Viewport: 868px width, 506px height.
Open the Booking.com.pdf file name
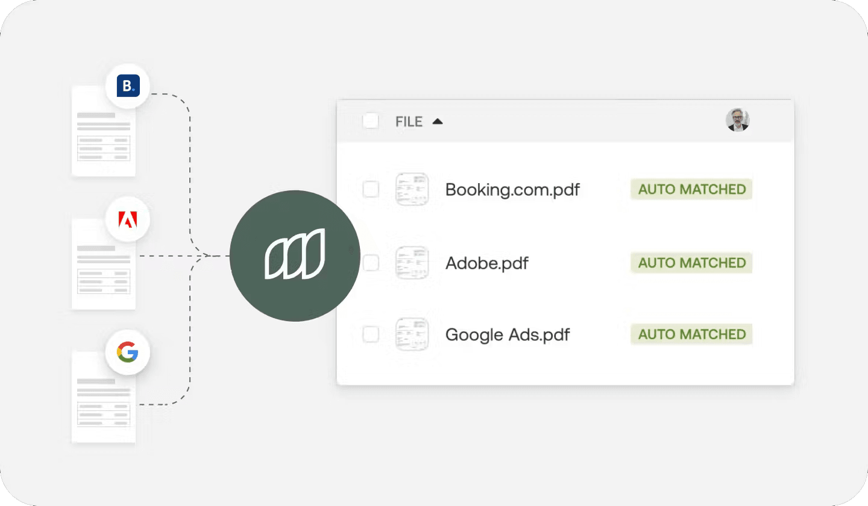(x=512, y=190)
